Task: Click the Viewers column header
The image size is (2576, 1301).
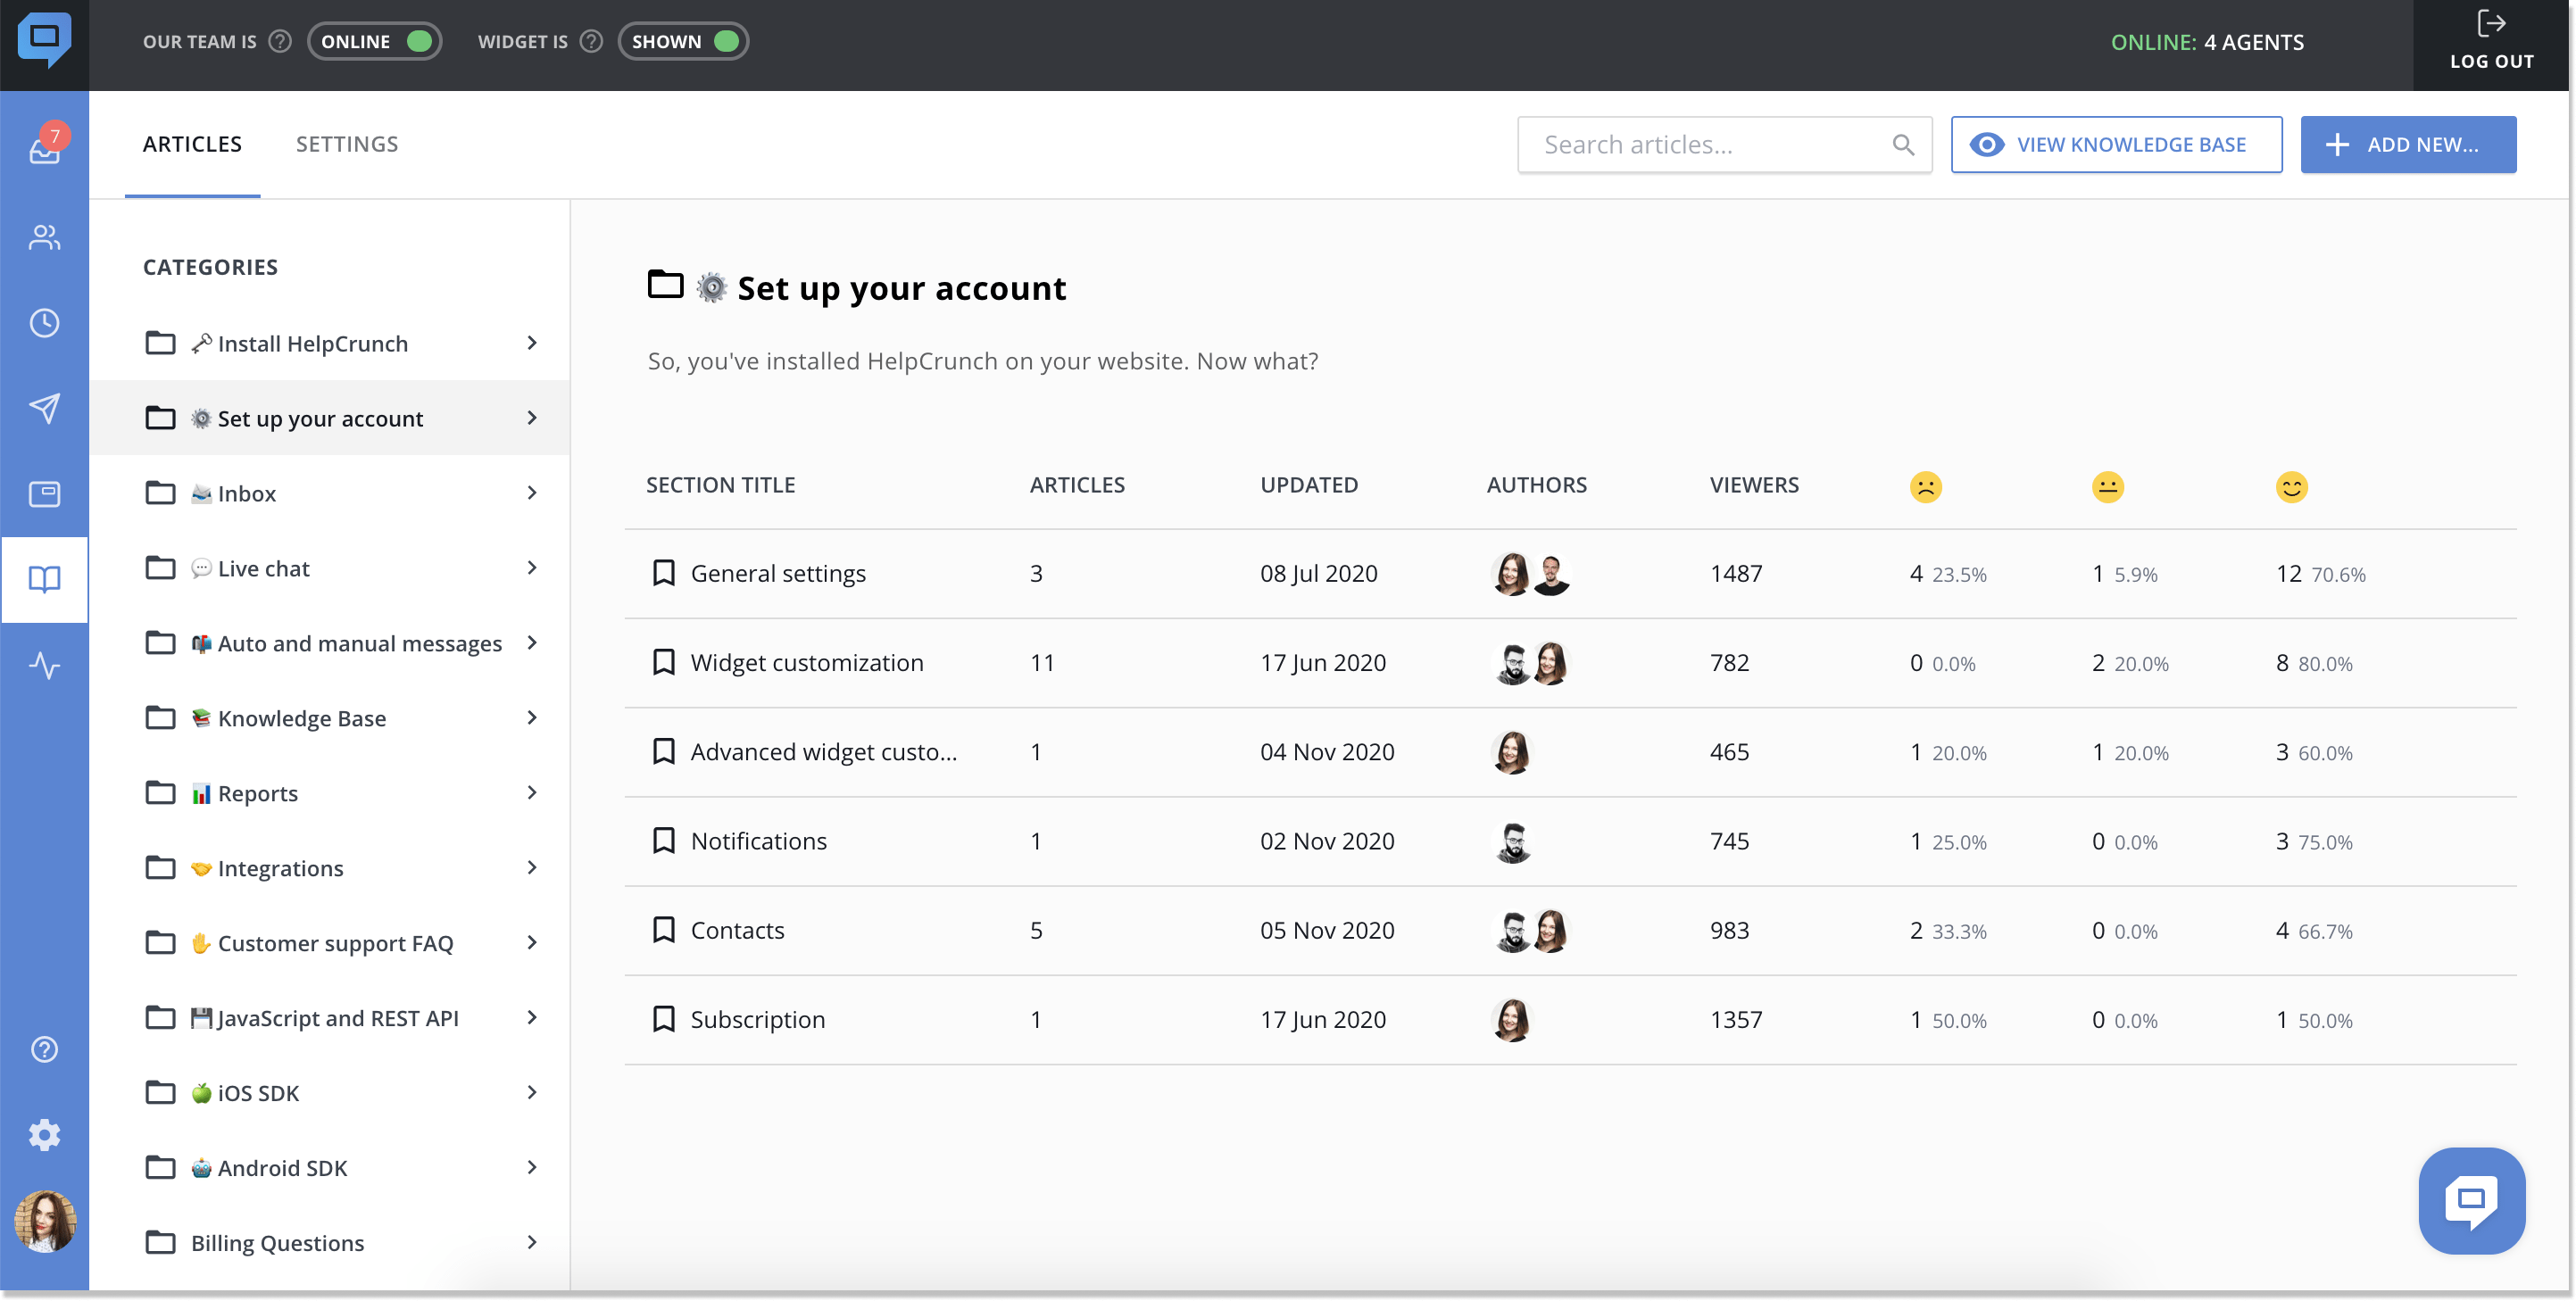Action: click(x=1753, y=485)
